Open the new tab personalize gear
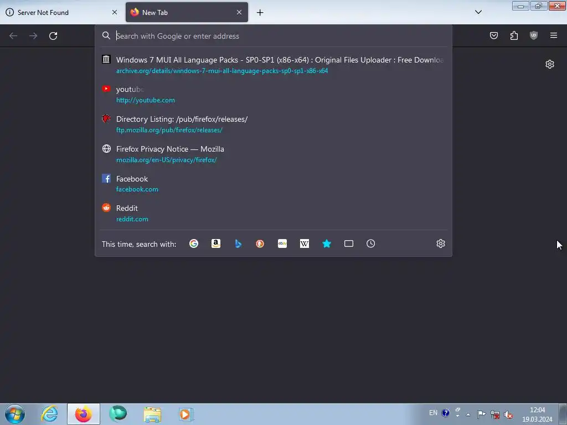 coord(550,64)
